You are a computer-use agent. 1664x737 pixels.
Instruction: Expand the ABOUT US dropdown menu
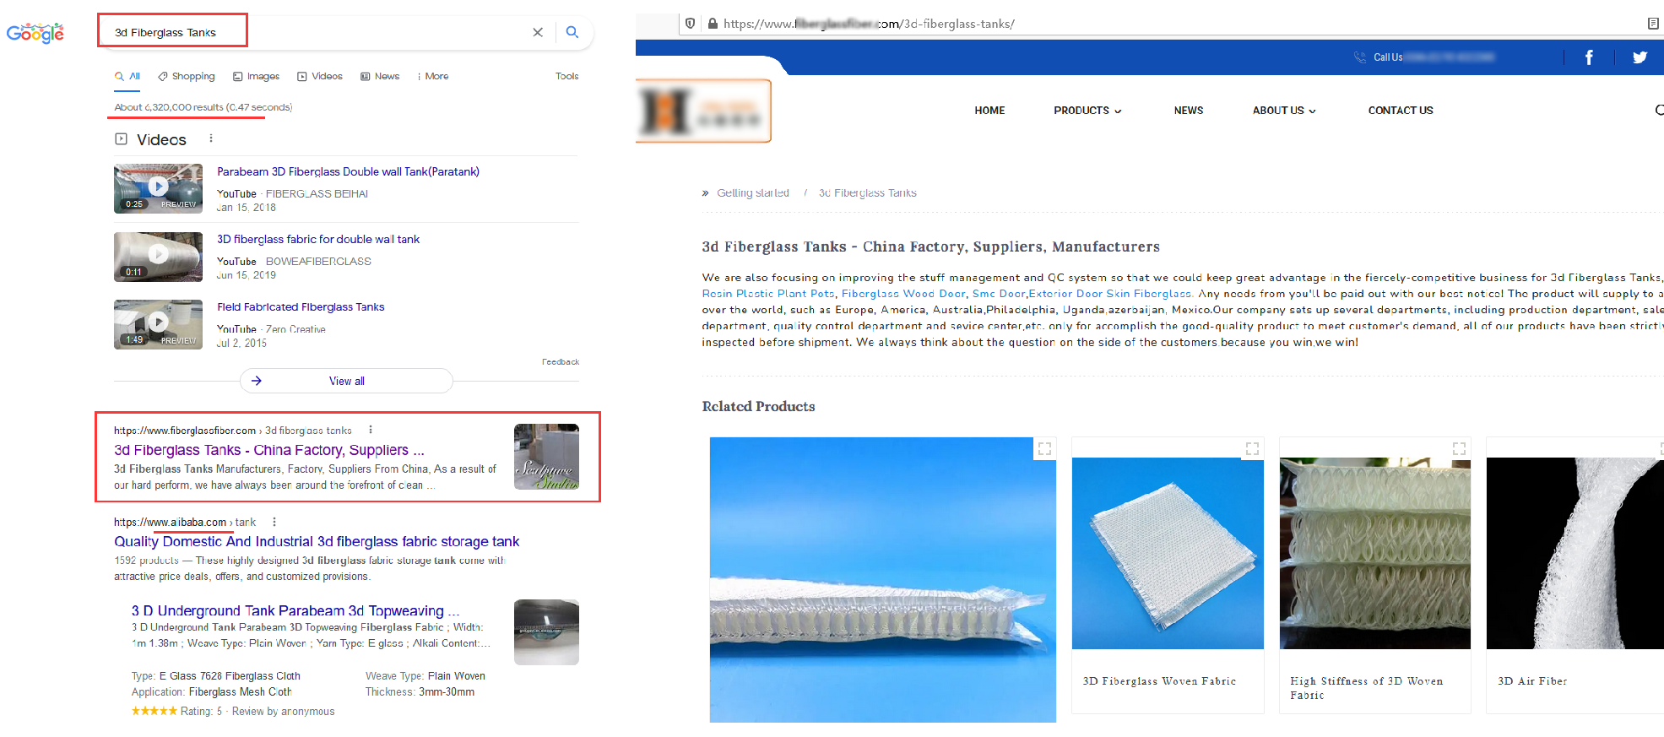[x=1283, y=111]
